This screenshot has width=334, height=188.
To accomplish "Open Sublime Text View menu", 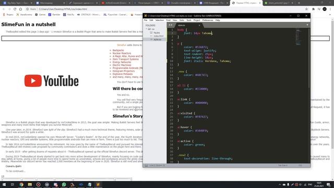I will pos(175,20).
